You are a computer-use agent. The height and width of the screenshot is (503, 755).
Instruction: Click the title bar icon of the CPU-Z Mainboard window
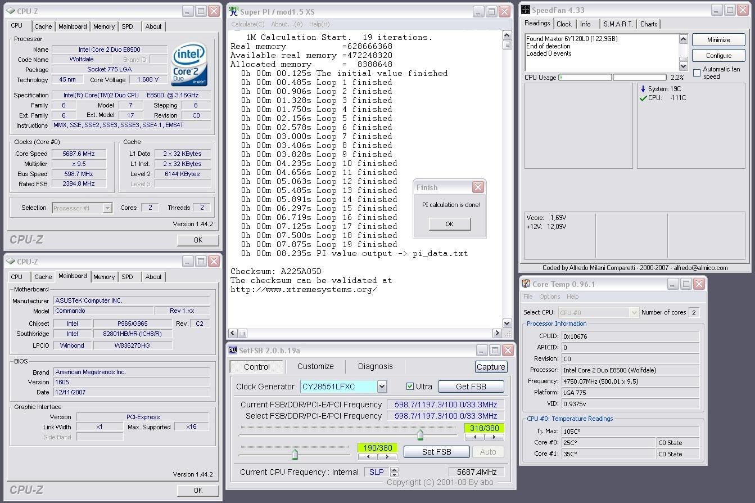click(10, 261)
